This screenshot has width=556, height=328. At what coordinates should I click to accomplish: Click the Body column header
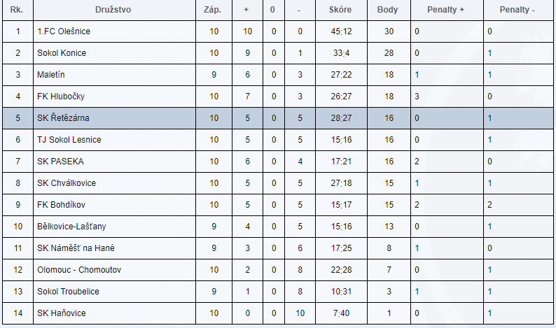click(x=387, y=10)
